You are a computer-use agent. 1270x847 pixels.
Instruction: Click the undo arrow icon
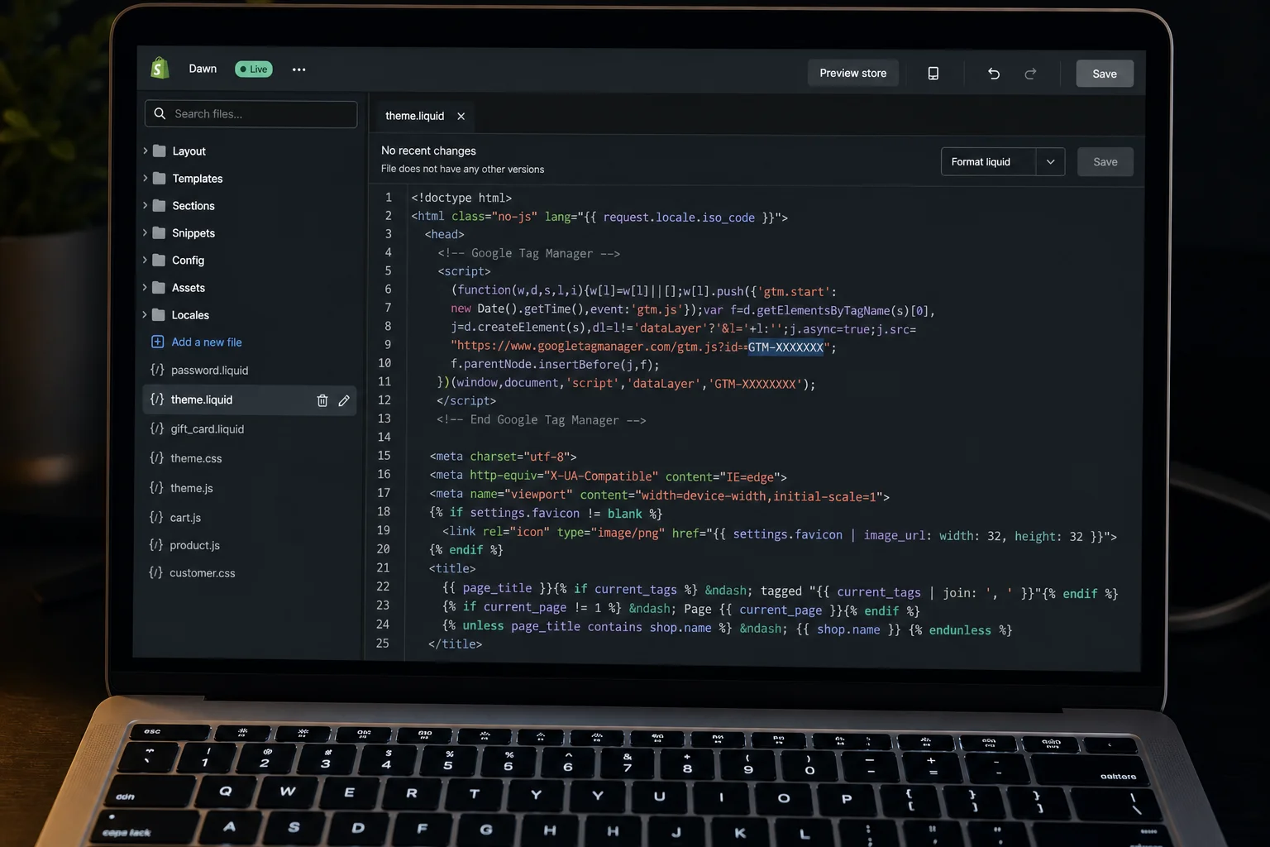point(994,74)
